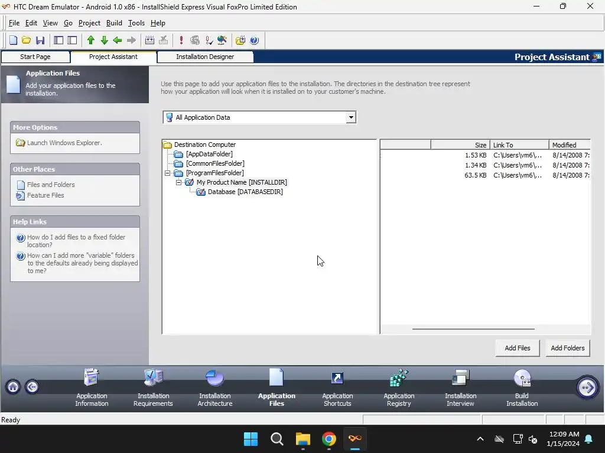605x453 pixels.
Task: Collapse the ProgramFilesFolder tree node
Action: pos(167,173)
